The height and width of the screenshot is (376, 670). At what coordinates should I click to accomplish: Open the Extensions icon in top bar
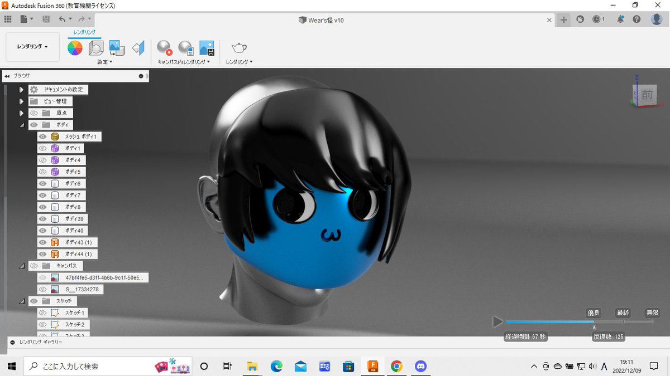pos(580,19)
